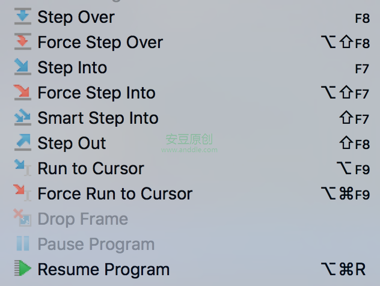Click the Force Run to Cursor icon
Image resolution: width=380 pixels, height=286 pixels.
tap(23, 193)
